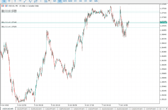This screenshot has width=168, height=110.
Task: Switch chart to H4 timeframe
Action: pos(80,1)
